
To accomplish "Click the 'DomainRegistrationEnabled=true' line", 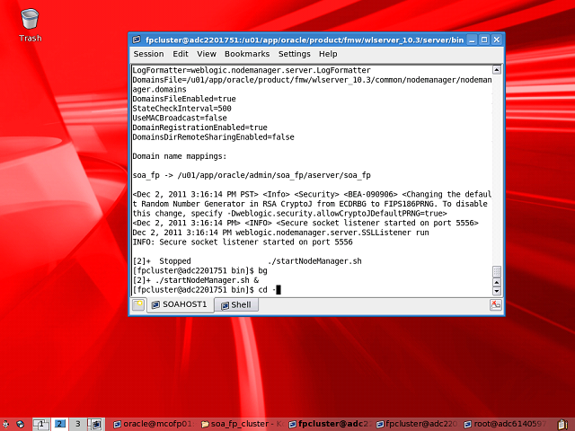I will click(x=199, y=128).
